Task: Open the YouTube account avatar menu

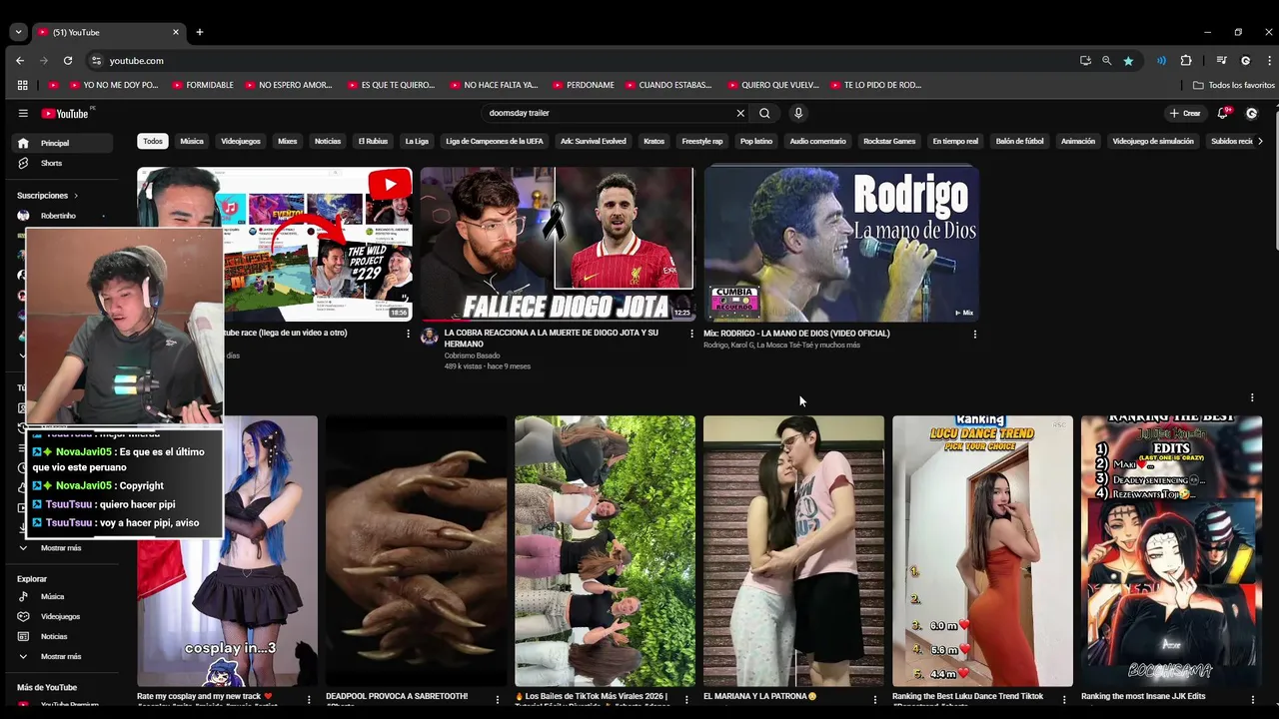Action: pos(1251,113)
